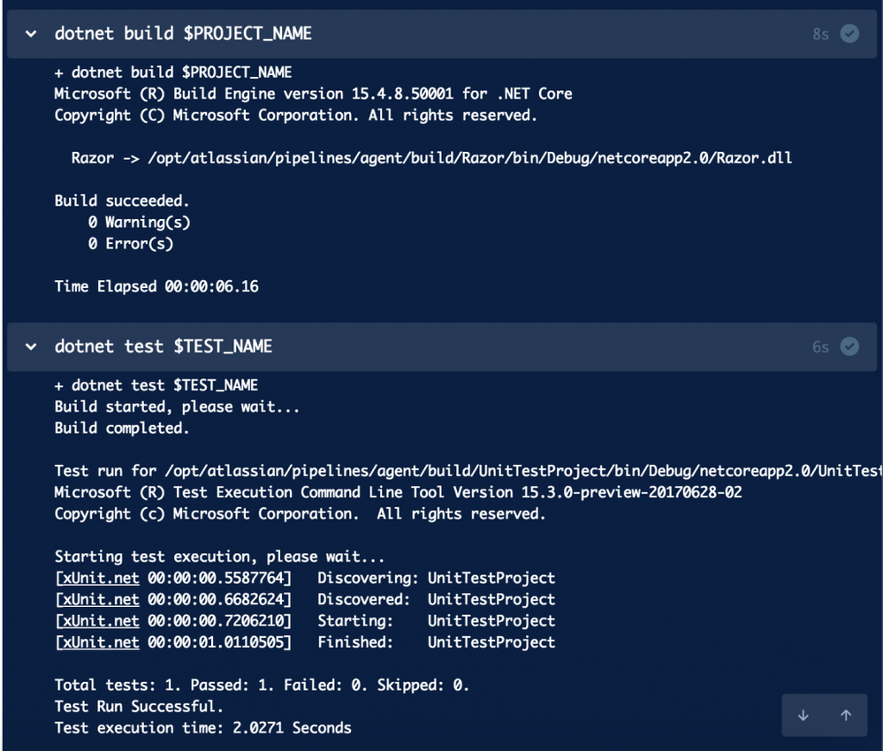Image resolution: width=883 pixels, height=751 pixels.
Task: Open xUnit.net link on Finished line
Action: (100, 642)
